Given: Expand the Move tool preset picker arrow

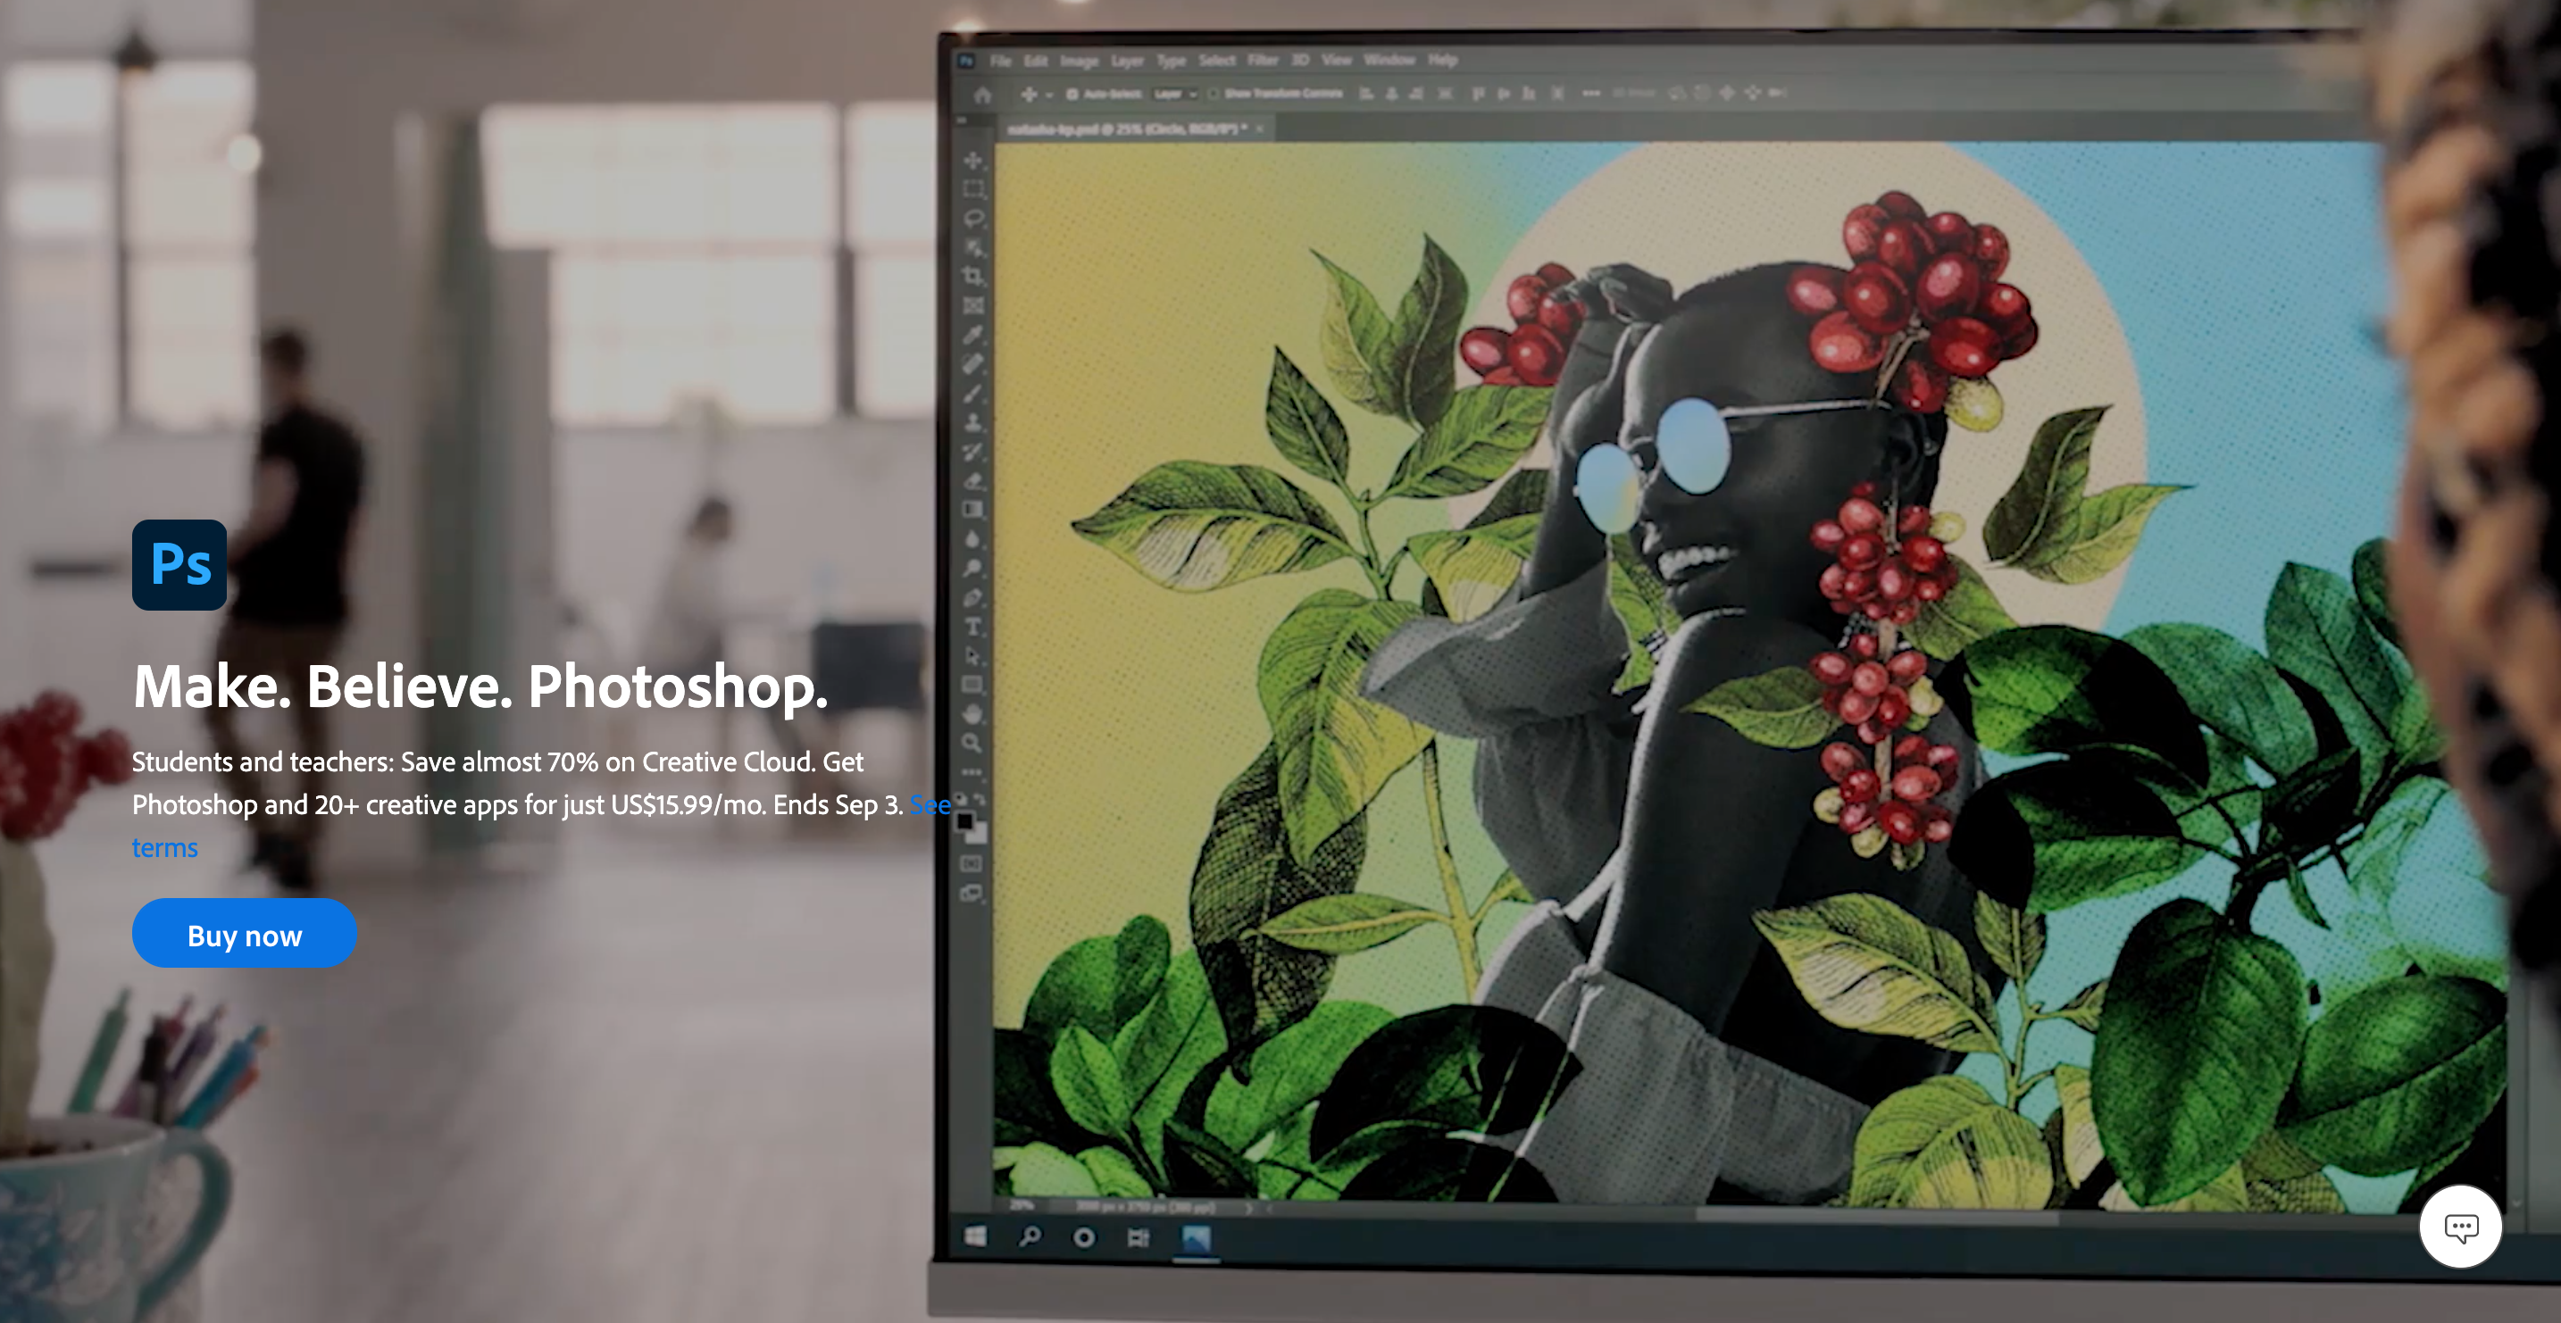Looking at the screenshot, I should [x=1049, y=96].
